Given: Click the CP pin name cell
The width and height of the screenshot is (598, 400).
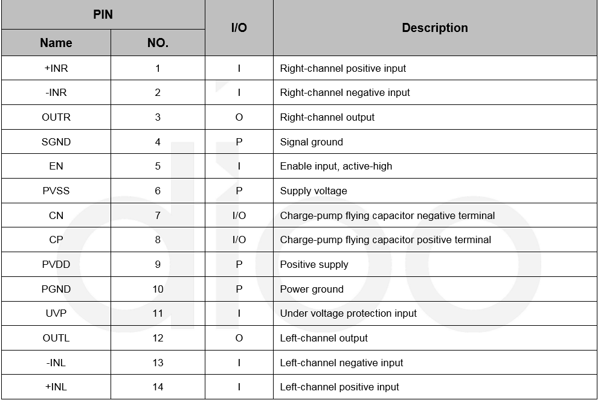Looking at the screenshot, I should click(x=56, y=240).
